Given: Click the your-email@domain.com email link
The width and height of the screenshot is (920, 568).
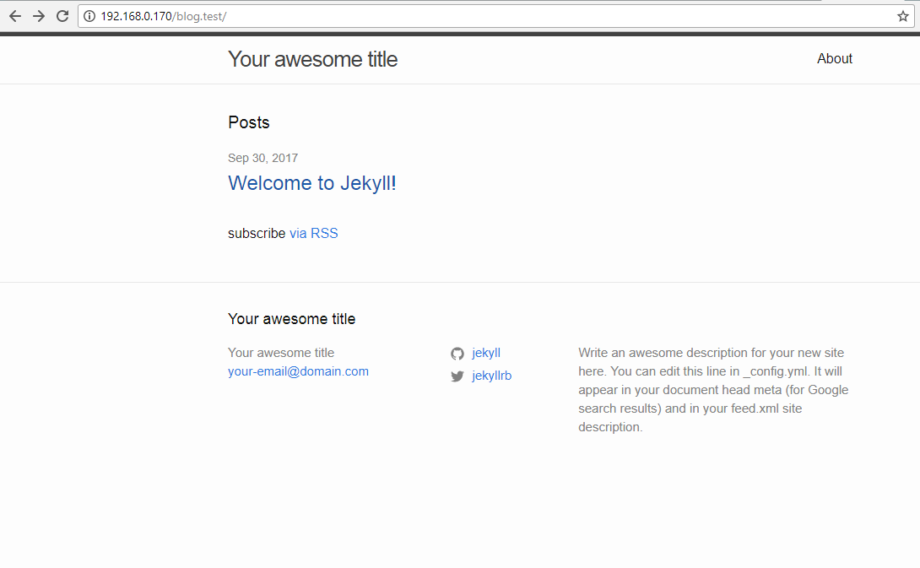Looking at the screenshot, I should tap(298, 371).
